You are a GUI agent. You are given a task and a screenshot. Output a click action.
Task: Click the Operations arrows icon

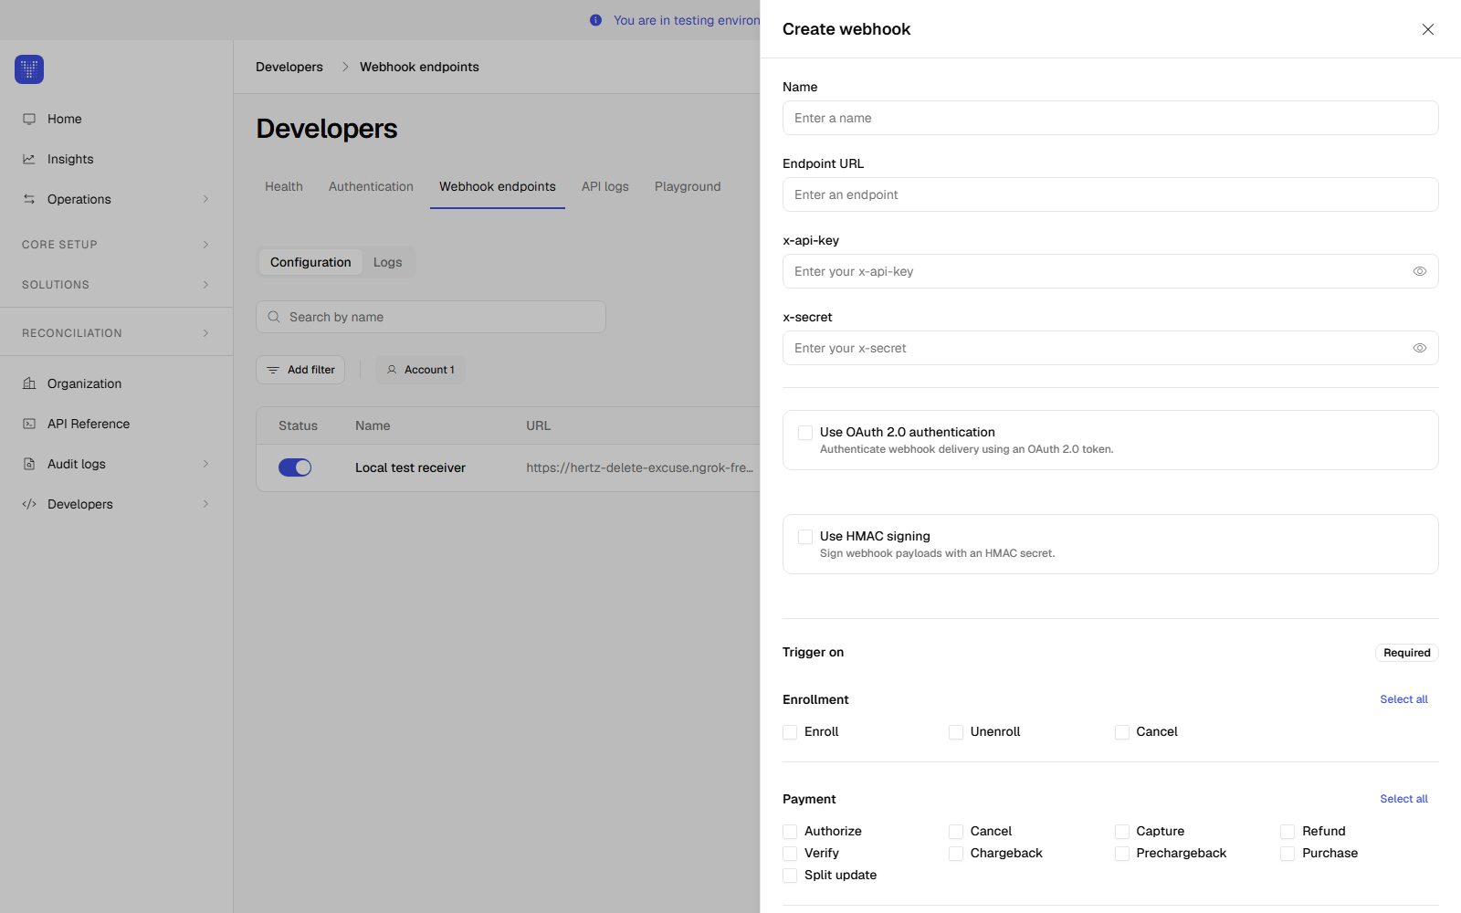[x=29, y=199]
